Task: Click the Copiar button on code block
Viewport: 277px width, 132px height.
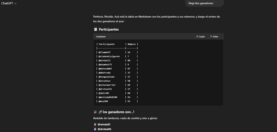Action: pyautogui.click(x=201, y=36)
